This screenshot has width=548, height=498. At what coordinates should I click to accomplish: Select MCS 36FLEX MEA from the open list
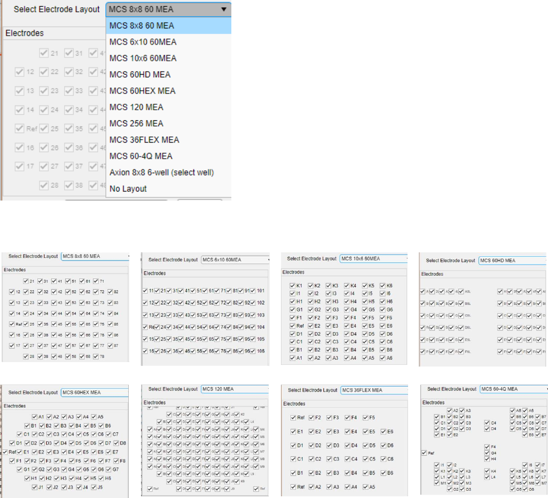pyautogui.click(x=168, y=140)
